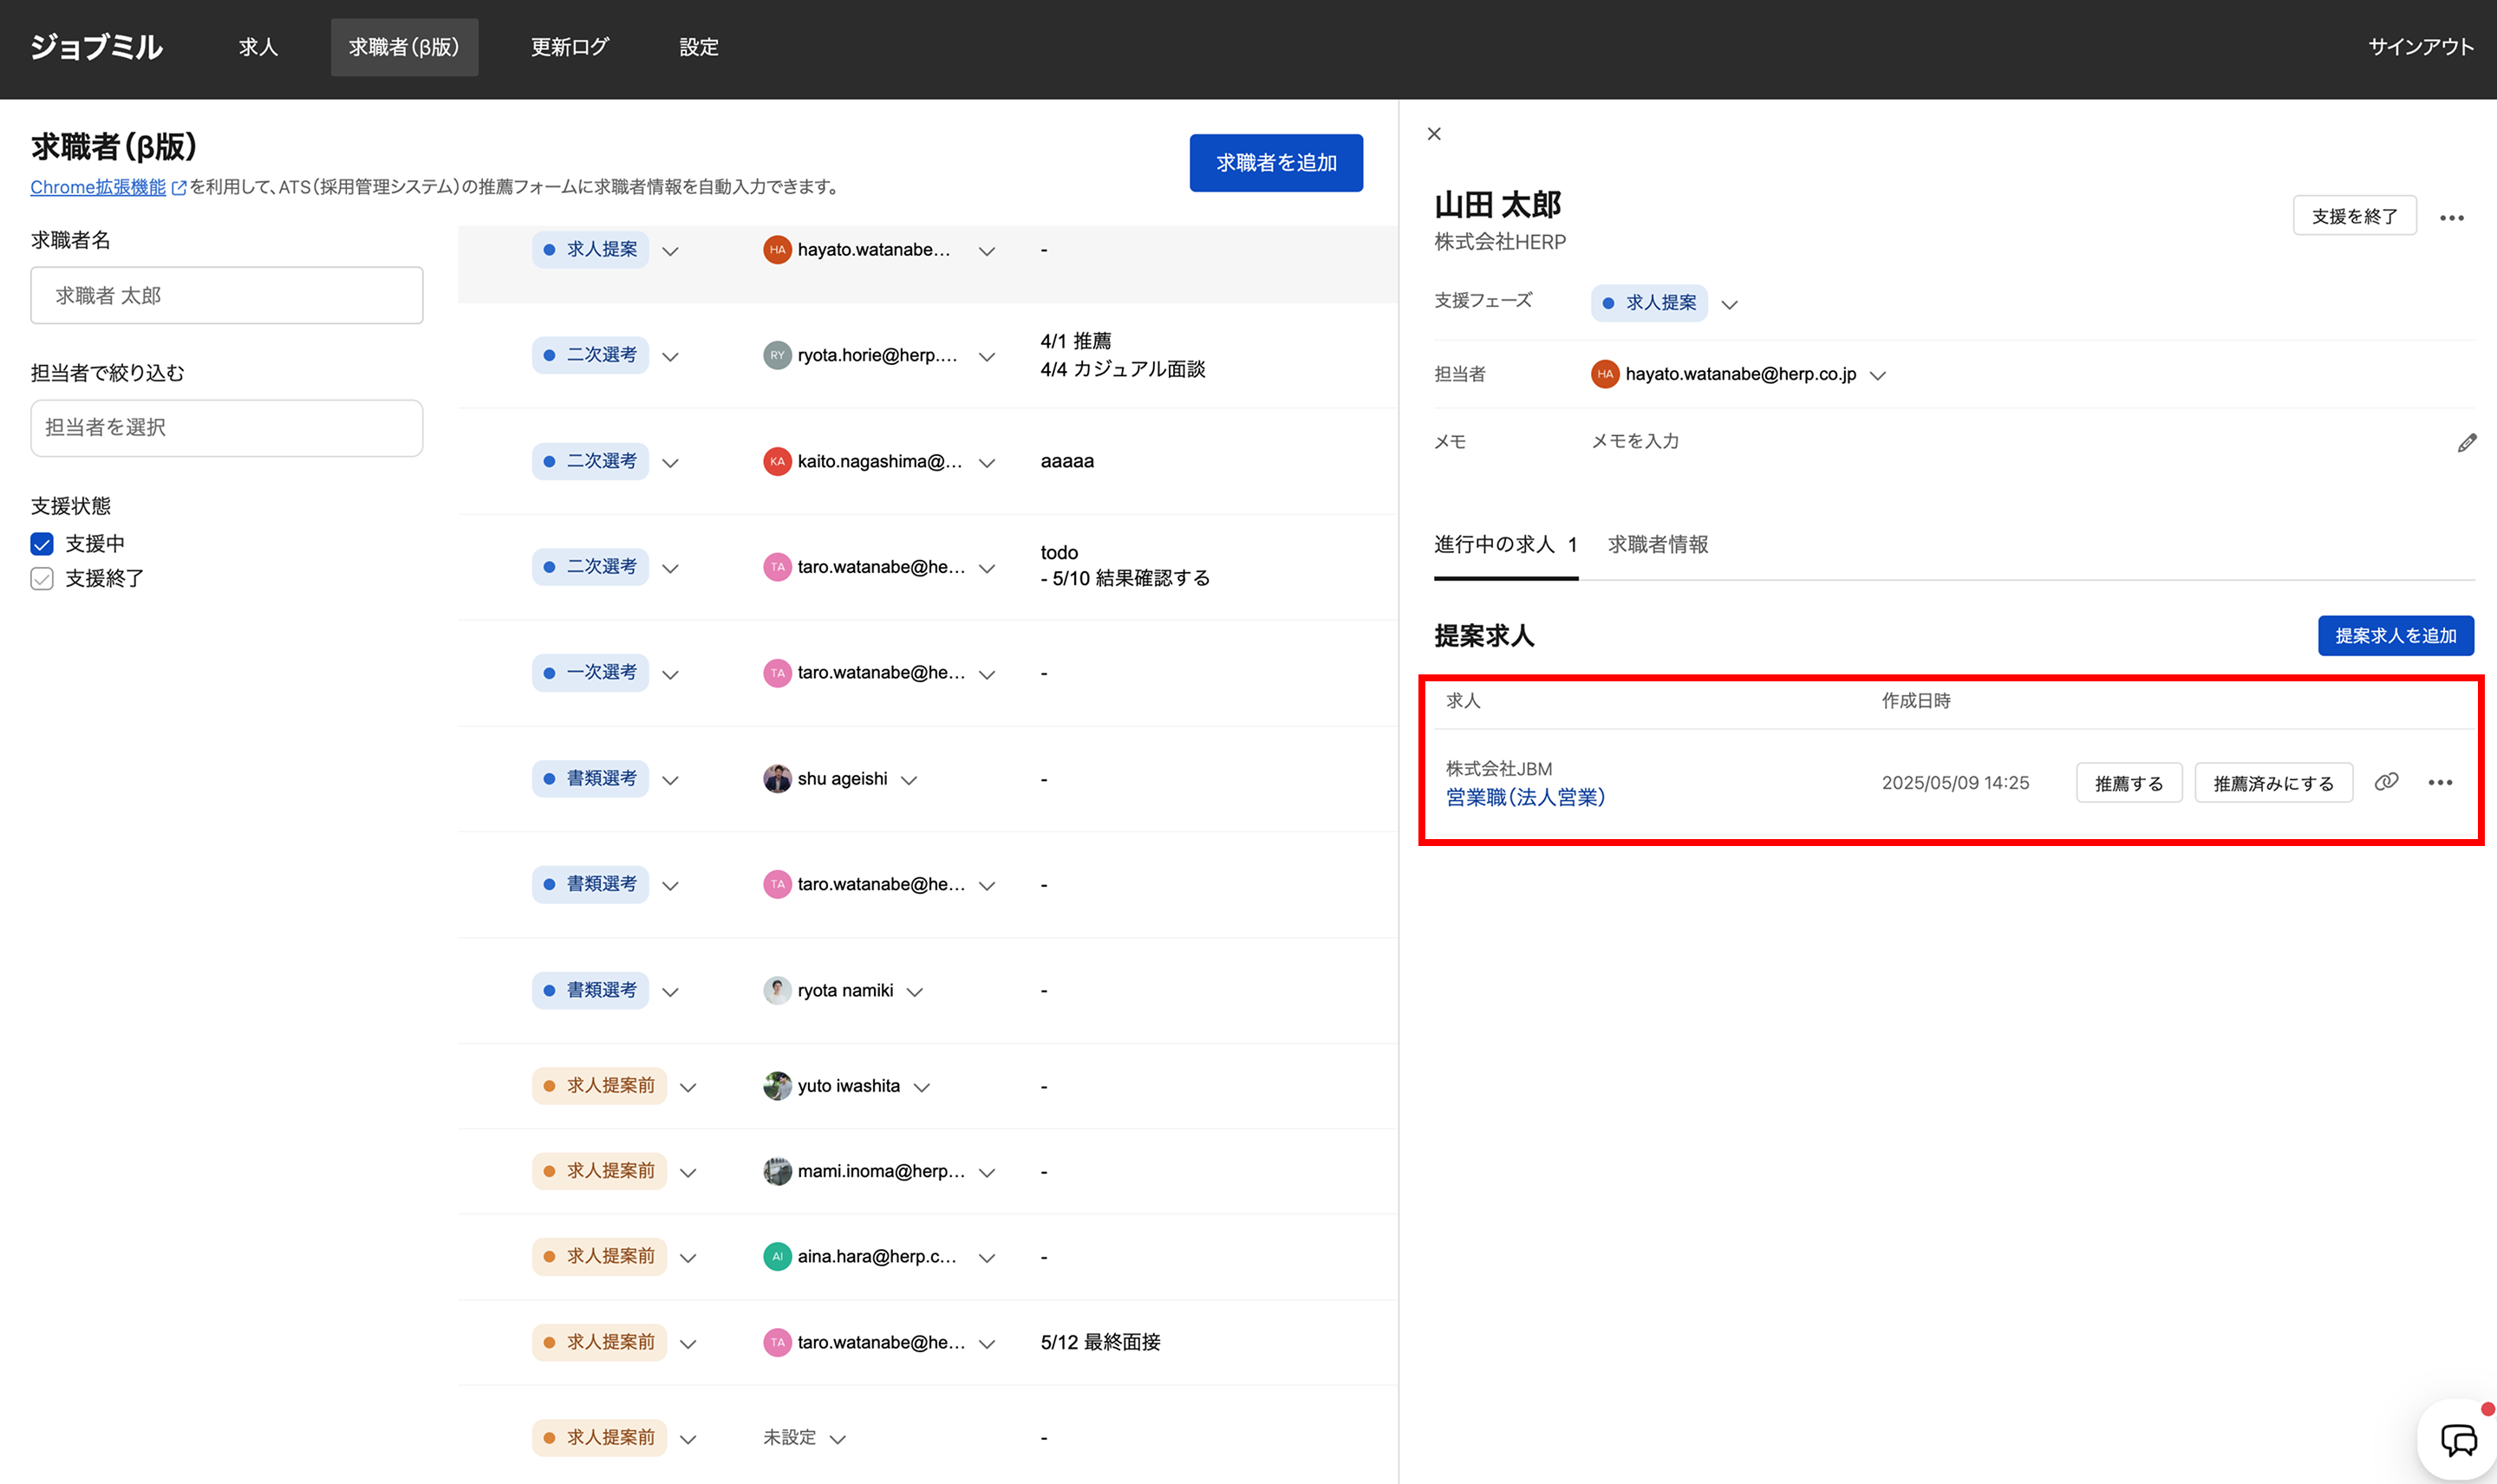Open assignee dropdown for 未設定 row
2497x1484 pixels.
point(838,1439)
